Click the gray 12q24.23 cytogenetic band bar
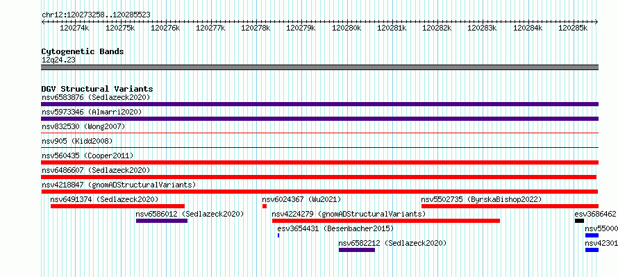The width and height of the screenshot is (618, 277). click(x=319, y=67)
